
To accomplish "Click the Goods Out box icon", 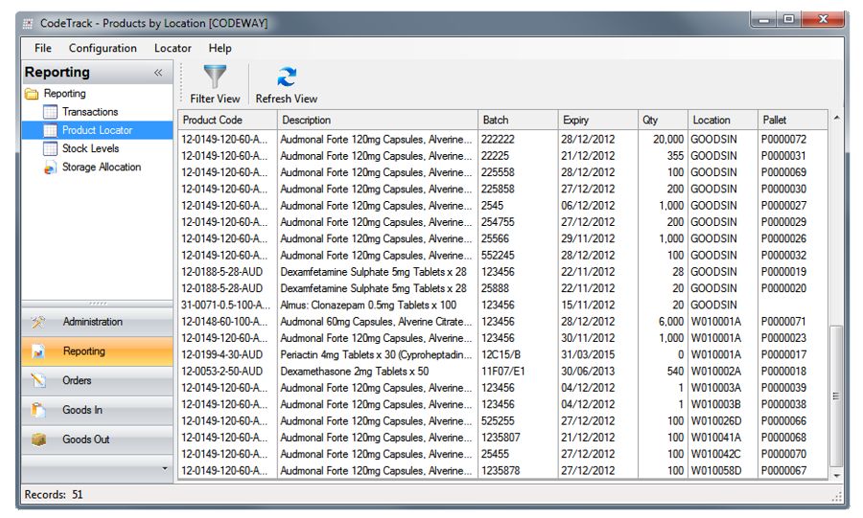I will pos(39,439).
